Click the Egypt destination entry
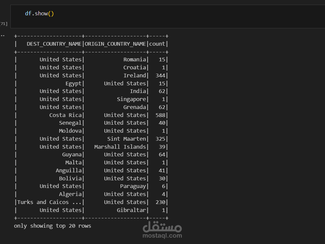This screenshot has width=325, height=244. tap(74, 83)
